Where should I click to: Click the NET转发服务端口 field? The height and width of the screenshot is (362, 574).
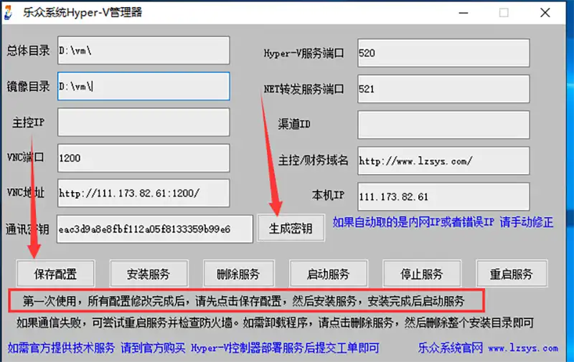pos(443,89)
